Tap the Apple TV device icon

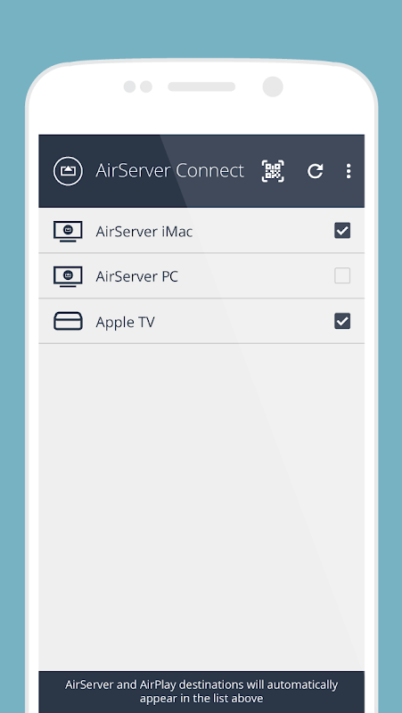[x=68, y=321]
